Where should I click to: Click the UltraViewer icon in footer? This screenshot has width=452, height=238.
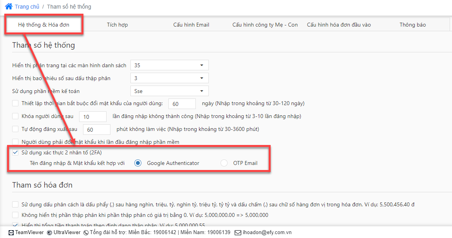(x=50, y=233)
